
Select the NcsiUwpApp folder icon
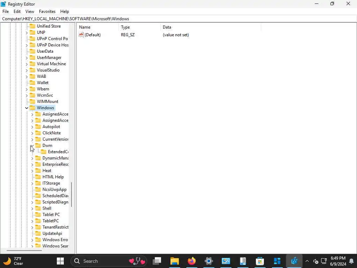(x=38, y=189)
